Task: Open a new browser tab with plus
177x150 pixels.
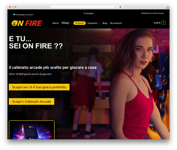Action: tap(168, 8)
